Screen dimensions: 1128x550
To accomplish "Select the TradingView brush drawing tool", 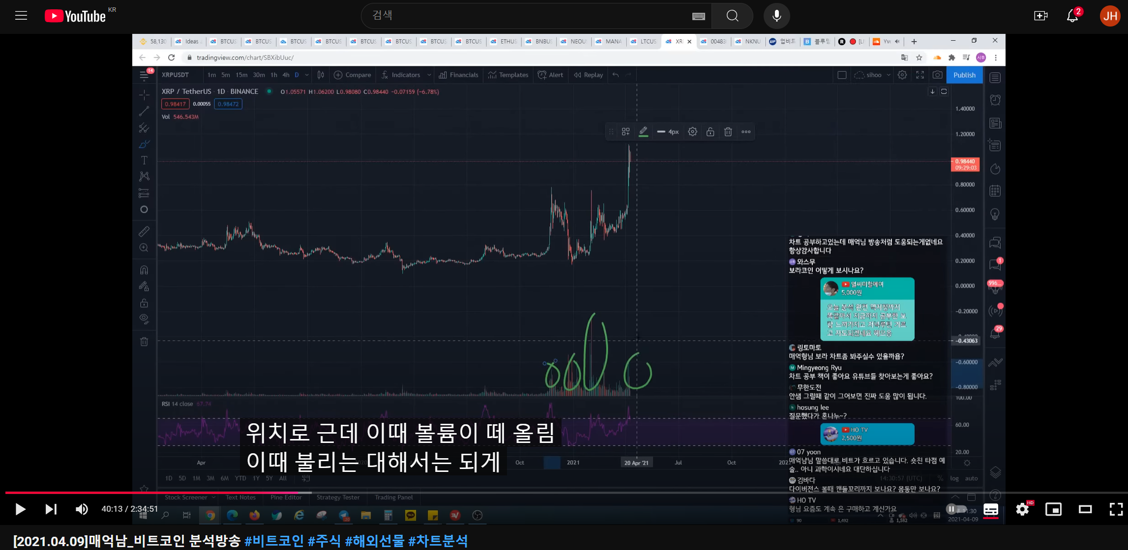I will point(144,144).
